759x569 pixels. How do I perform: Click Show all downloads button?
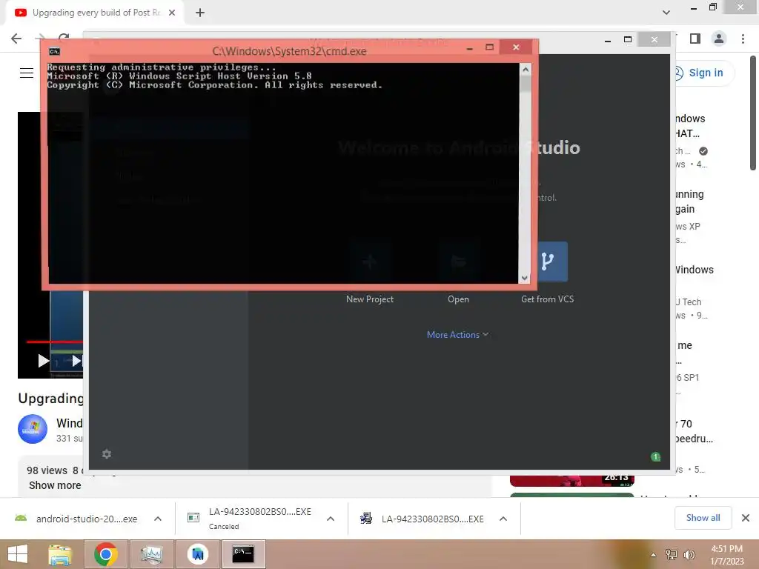coord(703,518)
